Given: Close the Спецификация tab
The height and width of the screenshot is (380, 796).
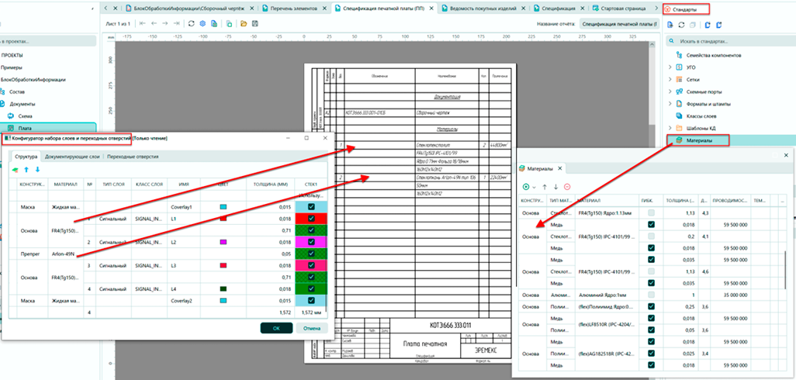Looking at the screenshot, I should coord(583,9).
